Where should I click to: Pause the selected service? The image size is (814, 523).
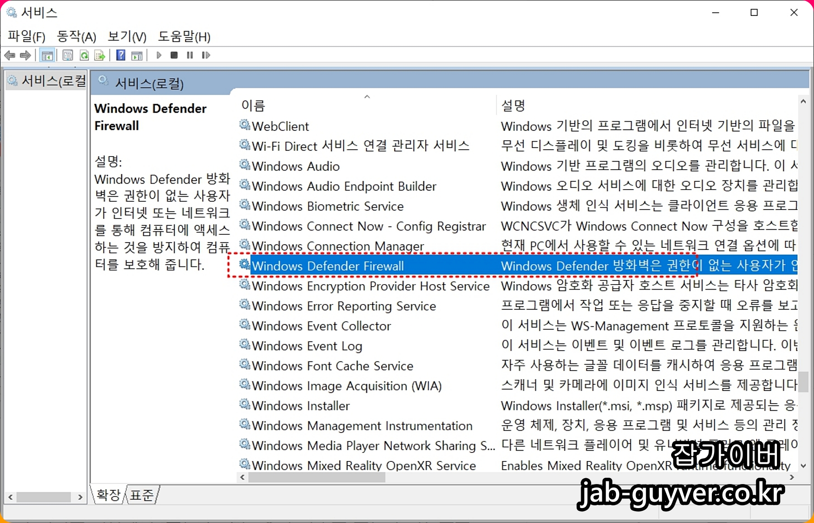(189, 55)
